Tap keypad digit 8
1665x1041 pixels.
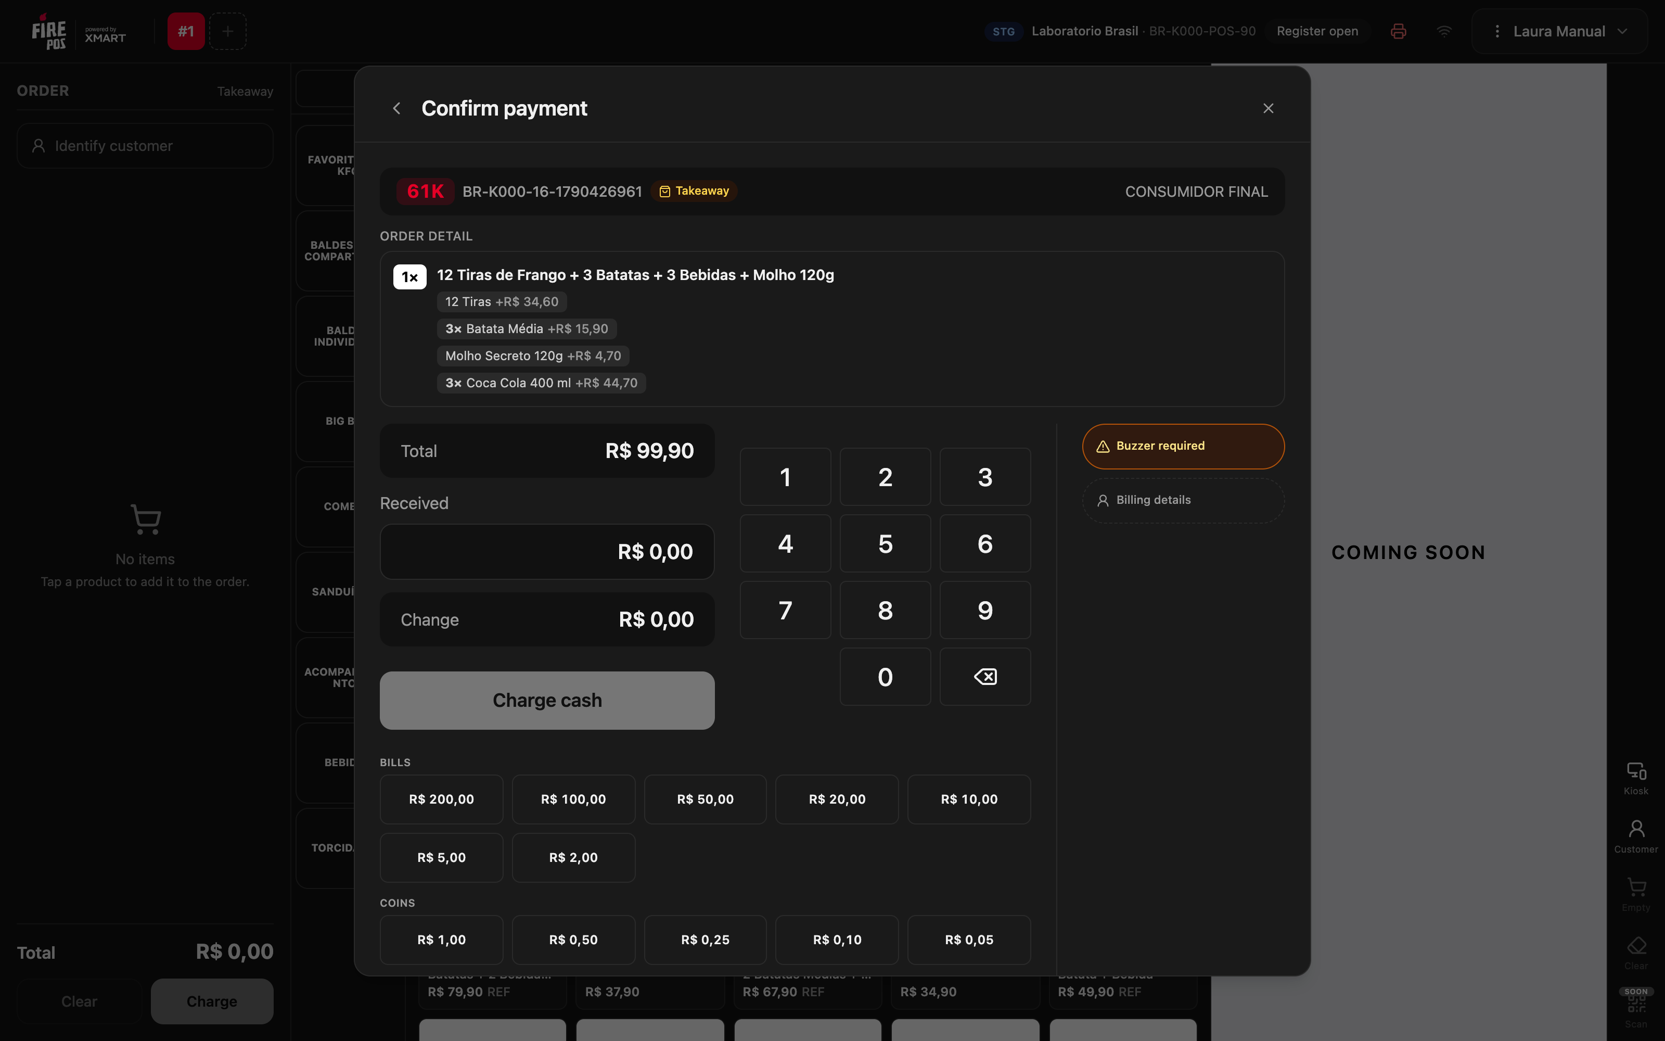(x=885, y=610)
